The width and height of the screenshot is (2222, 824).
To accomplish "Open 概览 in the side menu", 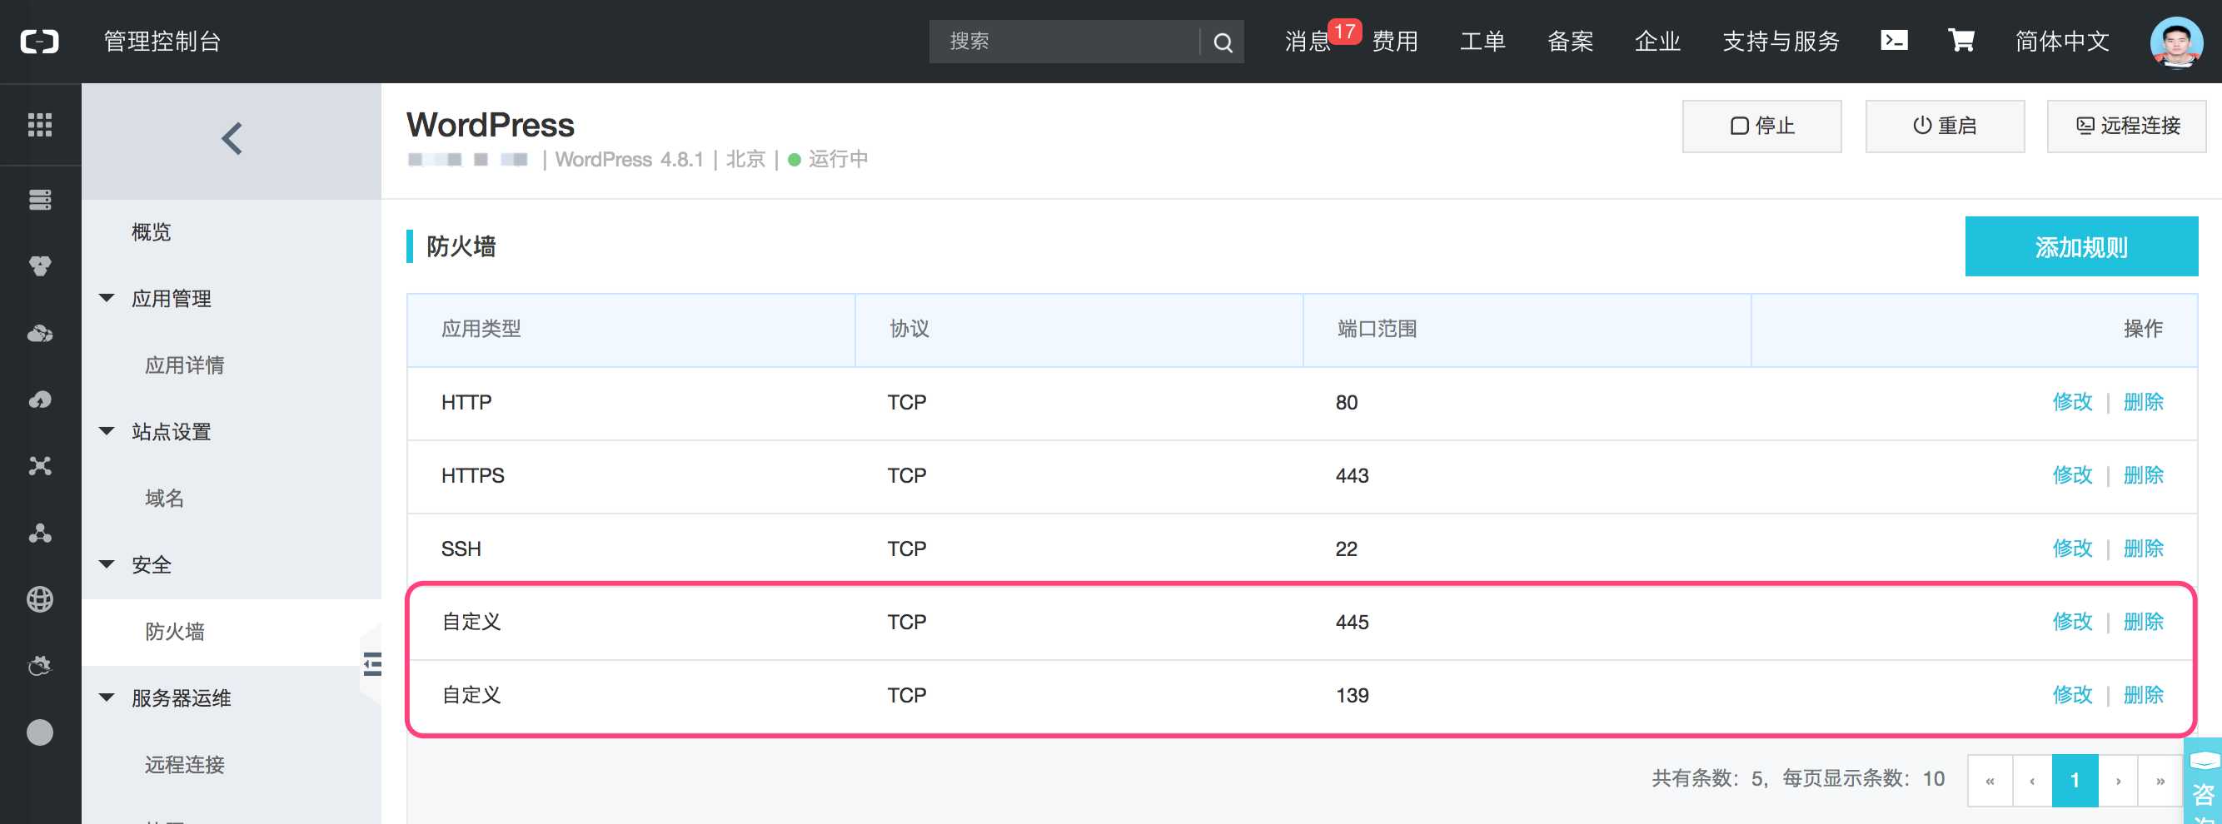I will [151, 232].
